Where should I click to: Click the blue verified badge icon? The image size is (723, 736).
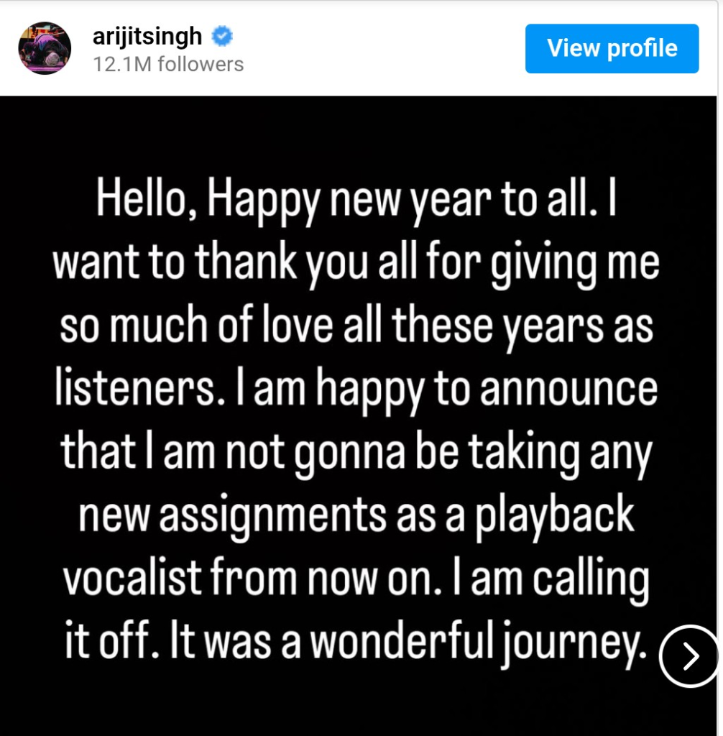(x=220, y=36)
